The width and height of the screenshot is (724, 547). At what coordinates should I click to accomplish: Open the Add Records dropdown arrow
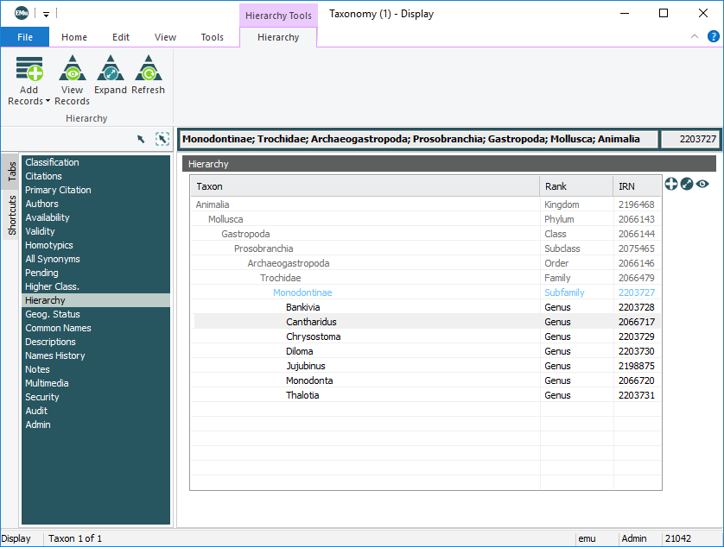click(47, 102)
